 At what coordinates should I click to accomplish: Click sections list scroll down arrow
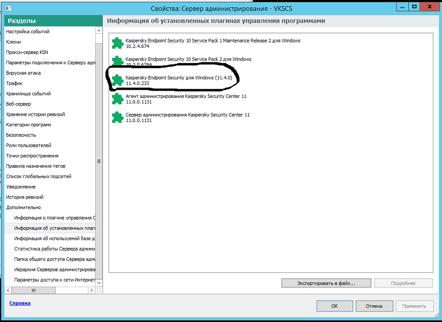(99, 282)
